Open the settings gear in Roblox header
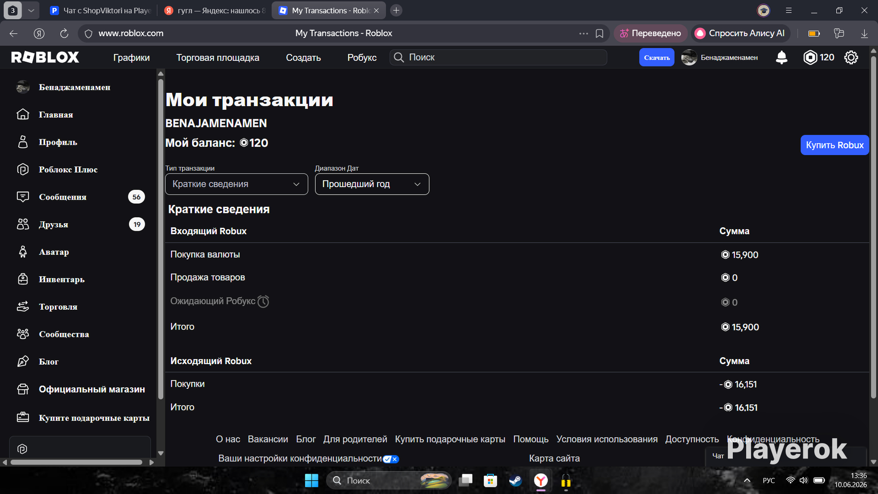The width and height of the screenshot is (878, 494). 851,57
